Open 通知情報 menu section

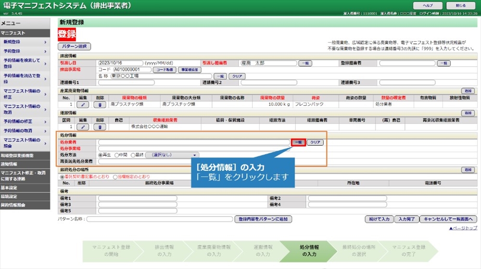(x=25, y=164)
